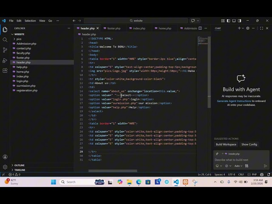Open chat settings gear

[x=248, y=28]
